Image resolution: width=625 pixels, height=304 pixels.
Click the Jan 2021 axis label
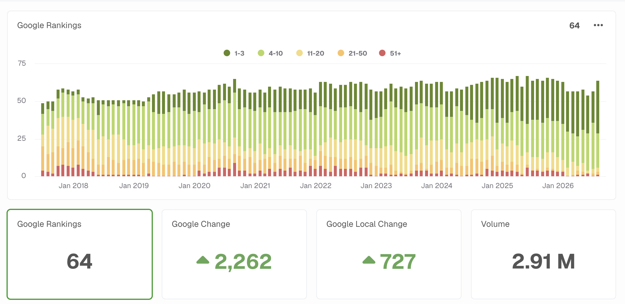tap(255, 186)
